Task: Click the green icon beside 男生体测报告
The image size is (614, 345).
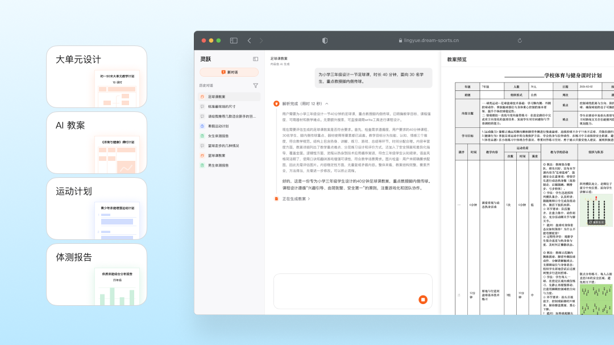Action: (x=202, y=165)
